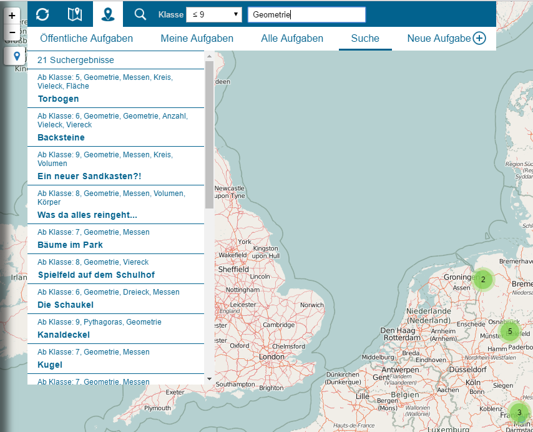The image size is (533, 432).
Task: Open the Alle Aufgaben tab
Action: 292,39
